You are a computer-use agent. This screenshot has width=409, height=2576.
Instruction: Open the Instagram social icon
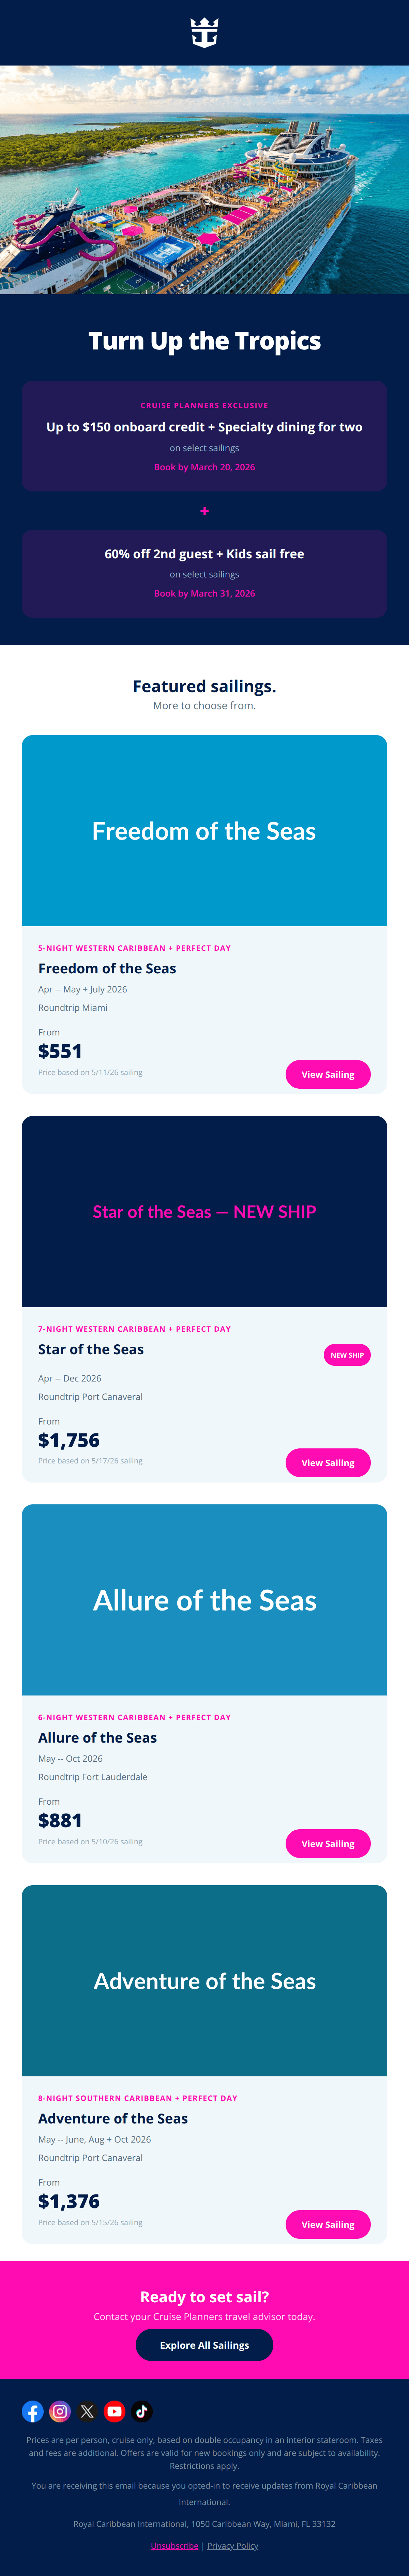(60, 2411)
